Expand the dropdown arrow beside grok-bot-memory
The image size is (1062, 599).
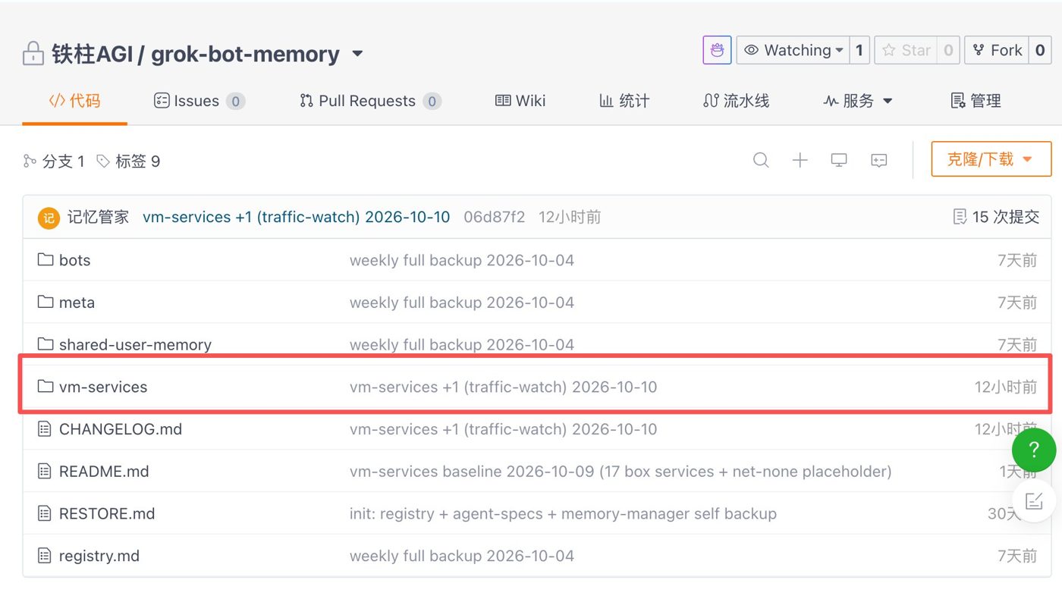pos(357,54)
